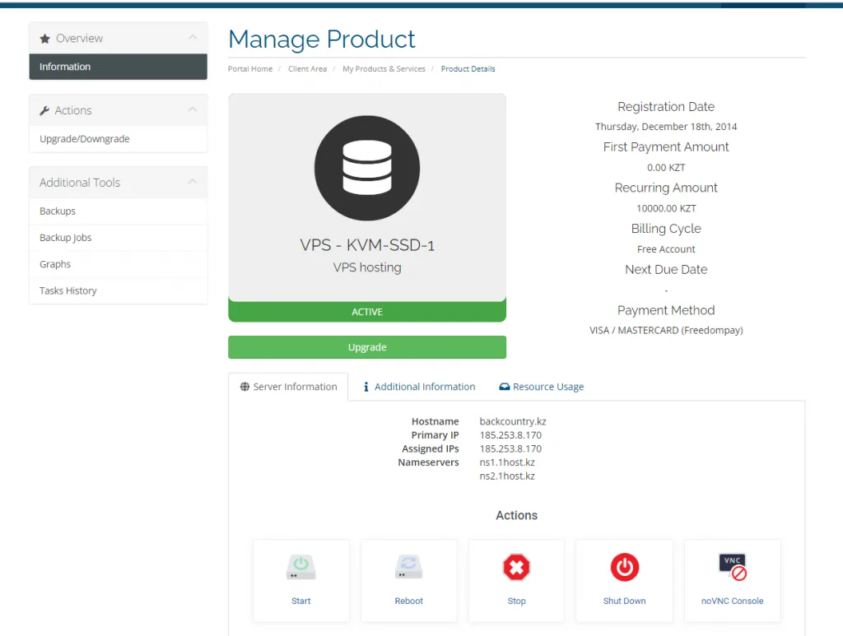Click the 10000.00 KZT recurring amount
This screenshot has width=843, height=636.
tap(666, 208)
